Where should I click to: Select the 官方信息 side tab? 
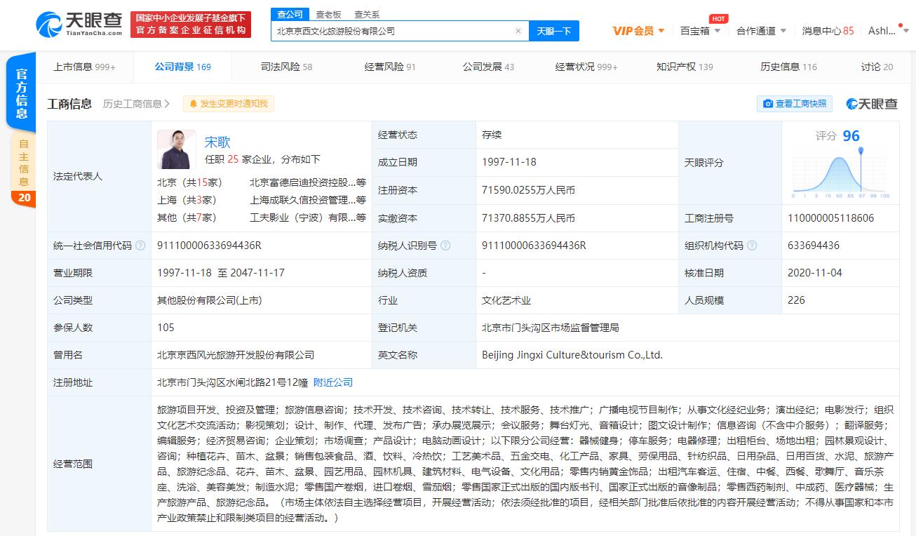pyautogui.click(x=21, y=93)
